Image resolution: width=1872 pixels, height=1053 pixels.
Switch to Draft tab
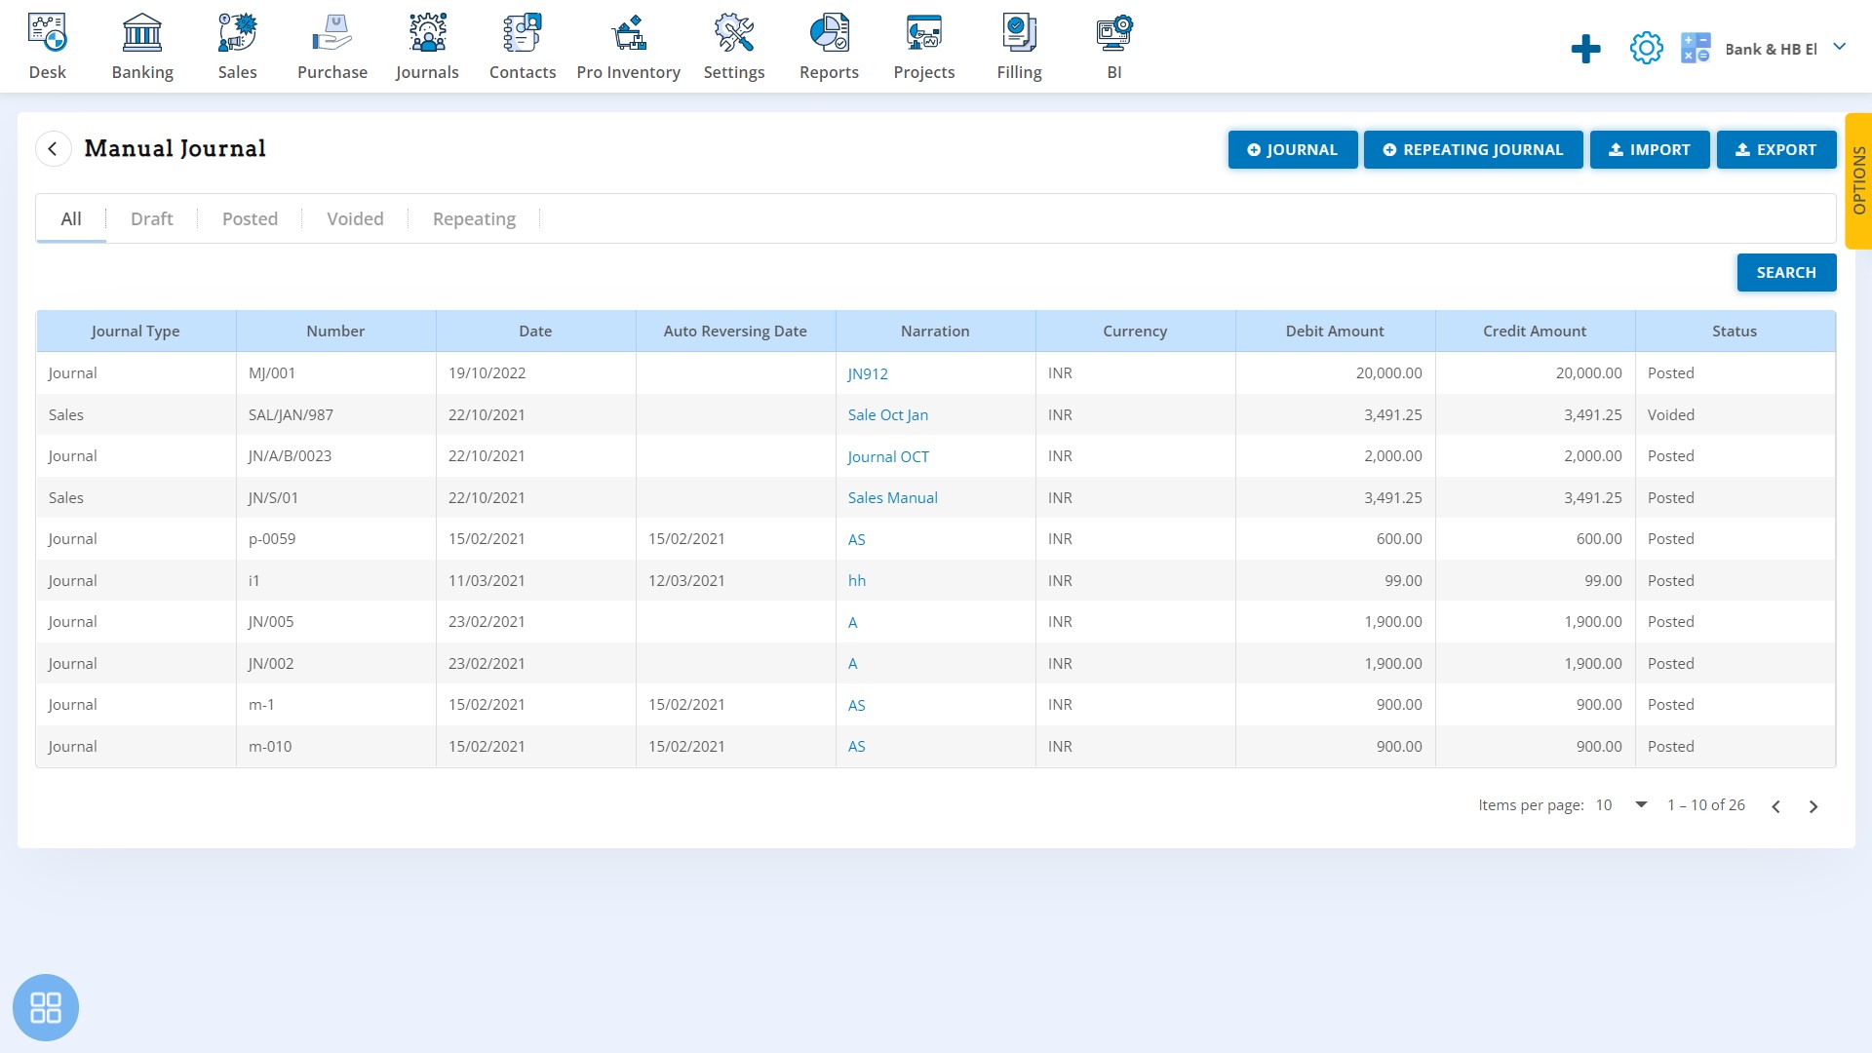150,217
